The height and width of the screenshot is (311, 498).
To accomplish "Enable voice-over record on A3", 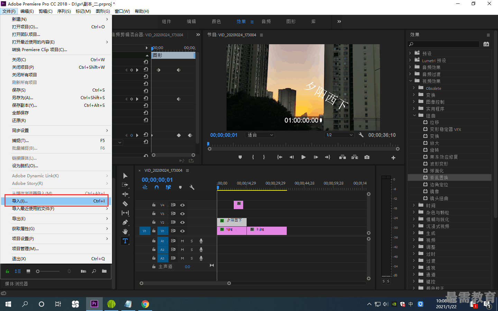I will (x=201, y=258).
